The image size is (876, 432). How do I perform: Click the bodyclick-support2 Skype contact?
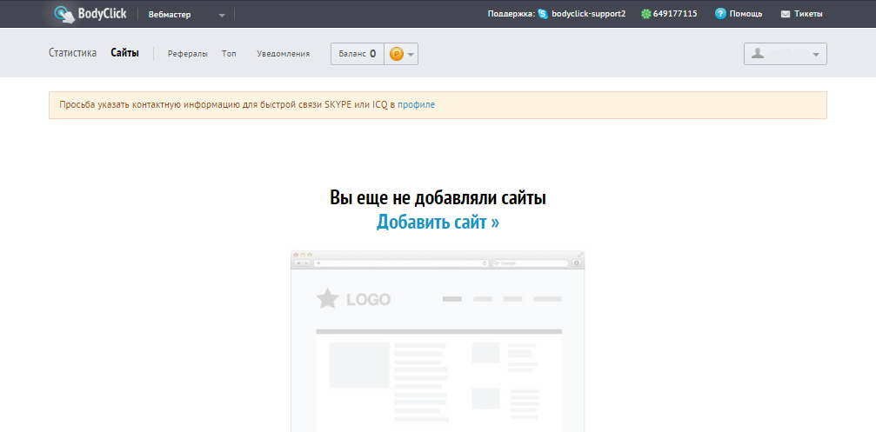tap(588, 14)
